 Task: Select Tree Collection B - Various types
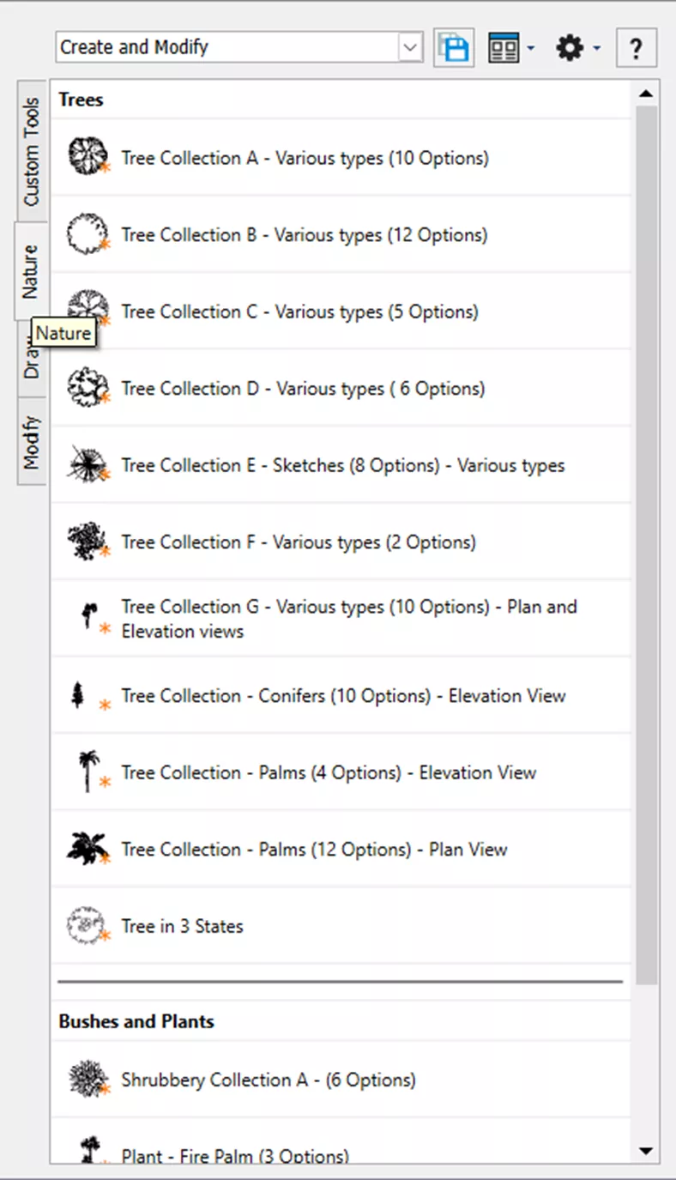coord(304,235)
